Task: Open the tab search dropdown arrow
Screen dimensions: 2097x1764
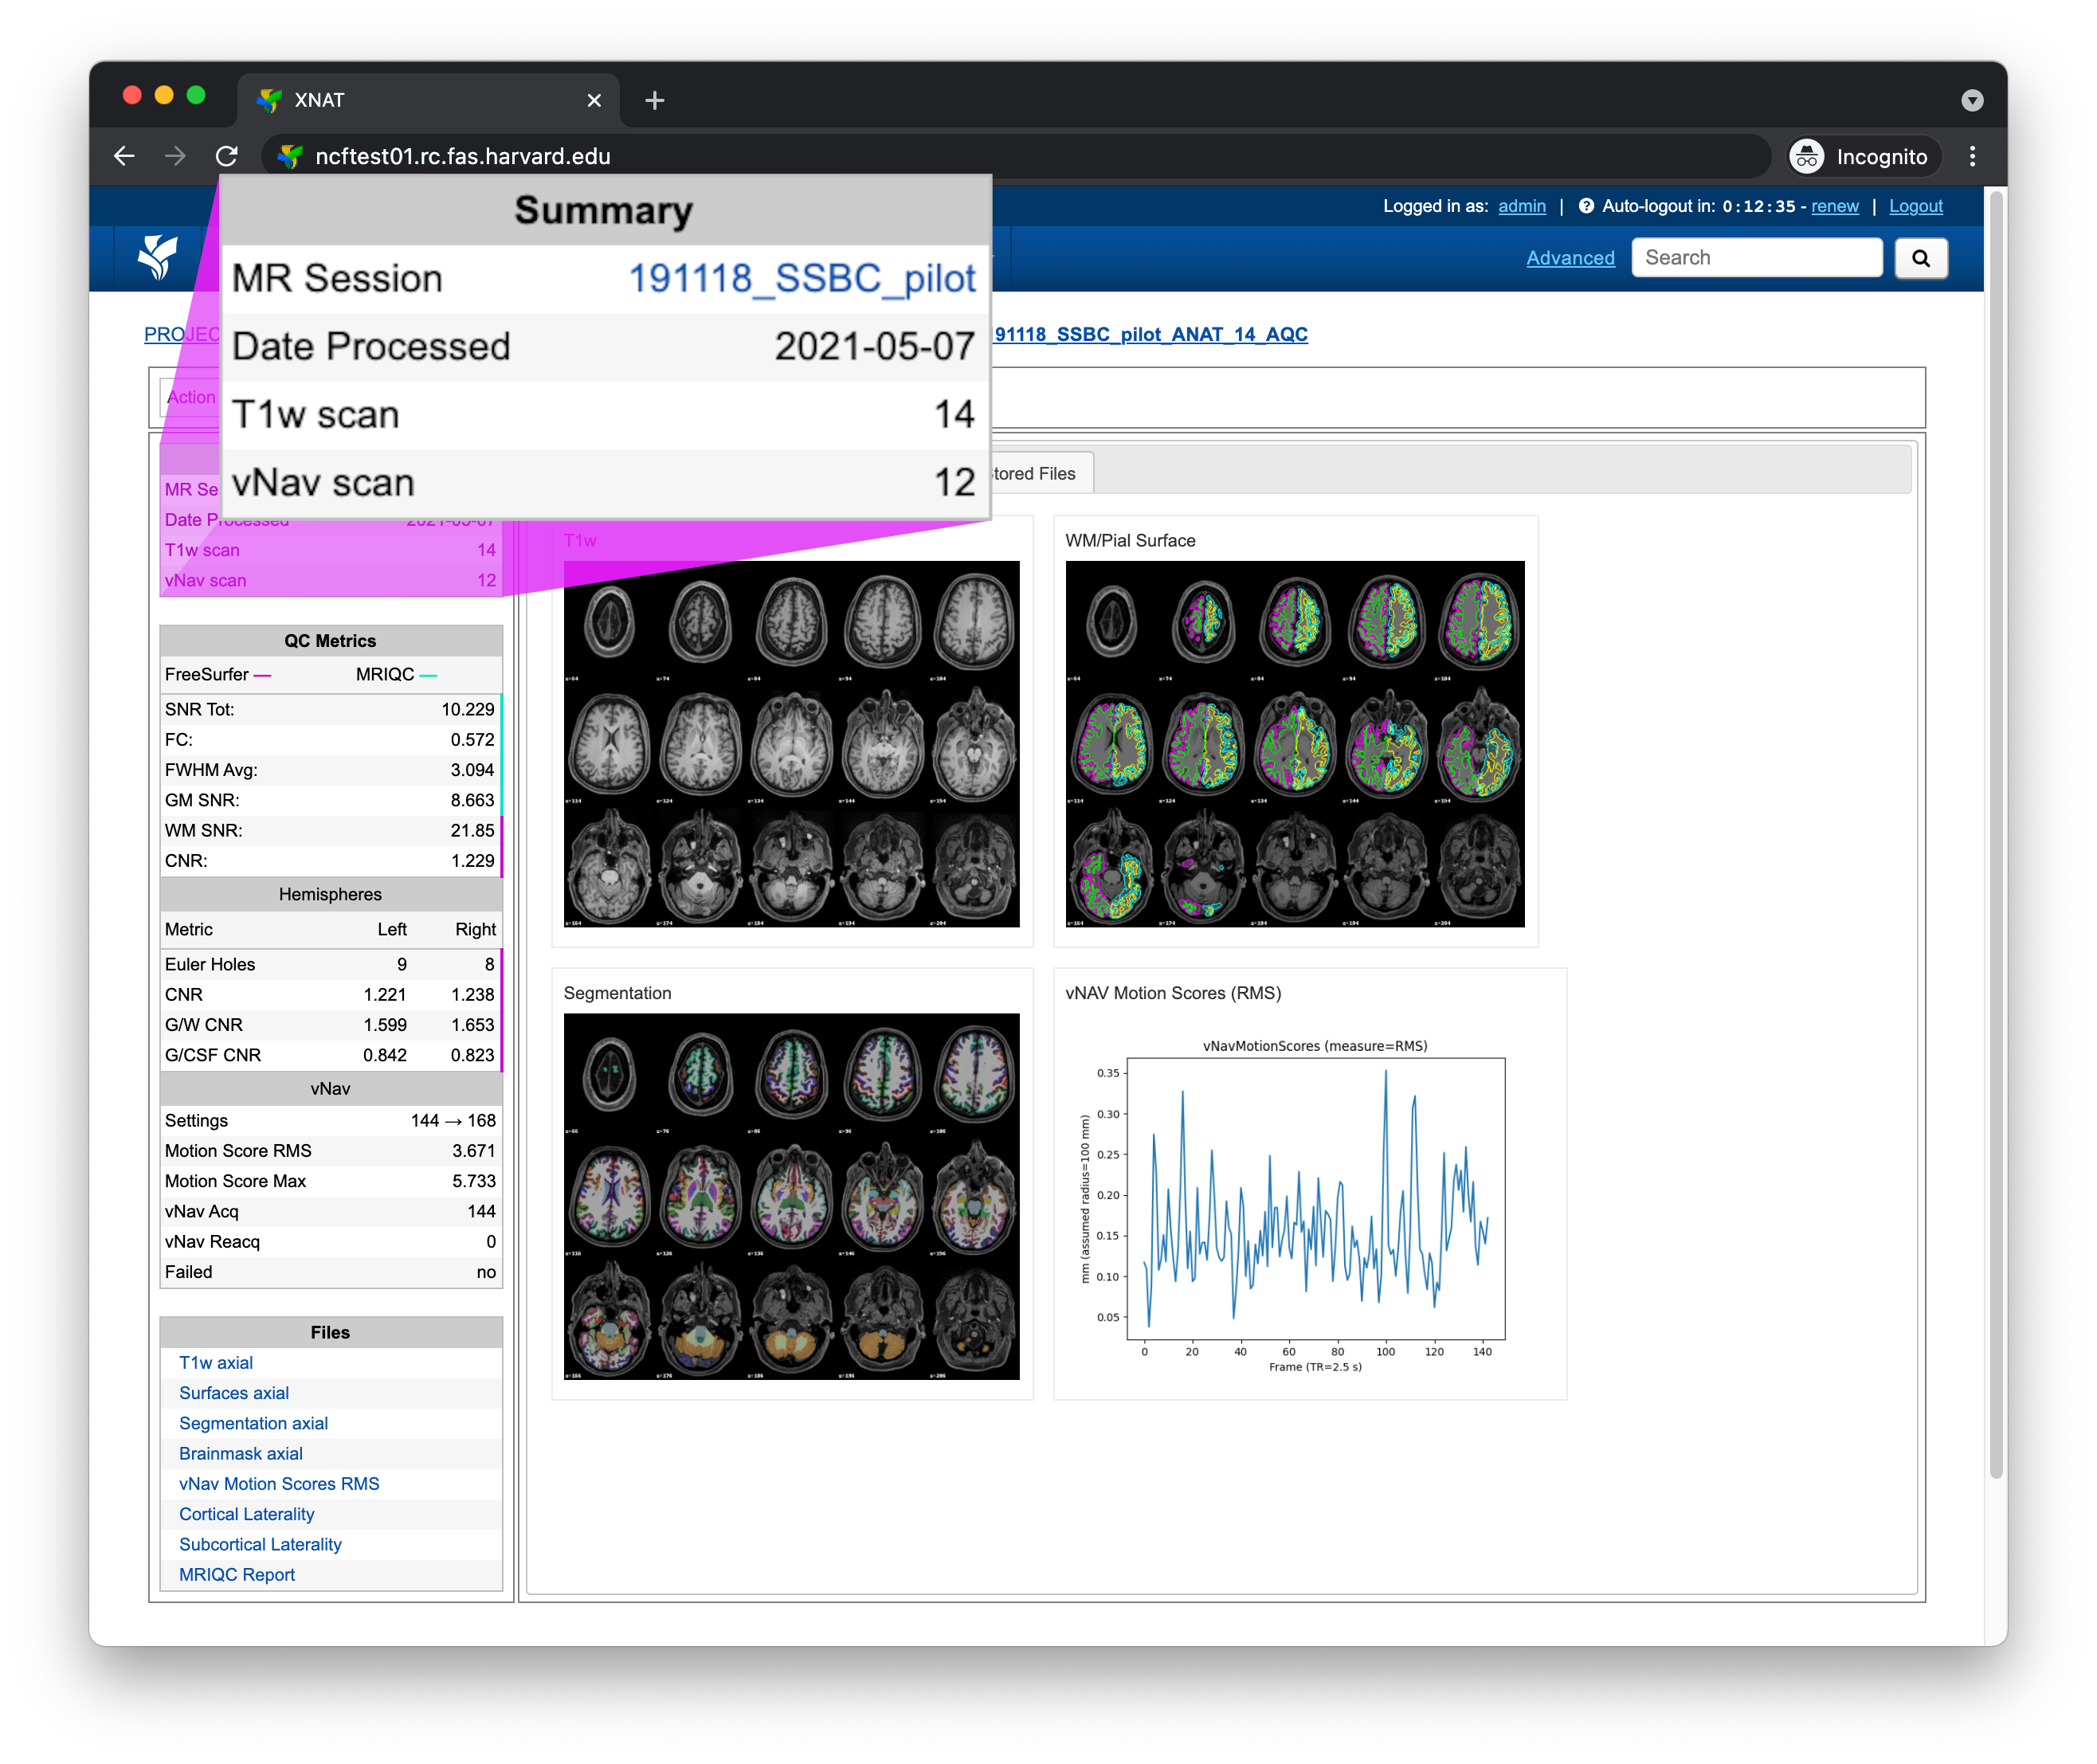Action: (x=1972, y=100)
